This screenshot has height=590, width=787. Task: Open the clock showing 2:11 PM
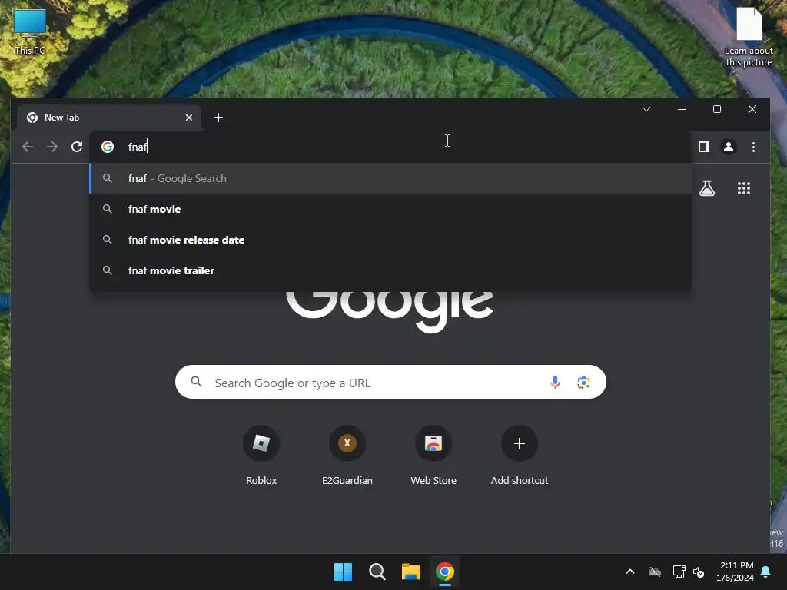[x=736, y=572]
